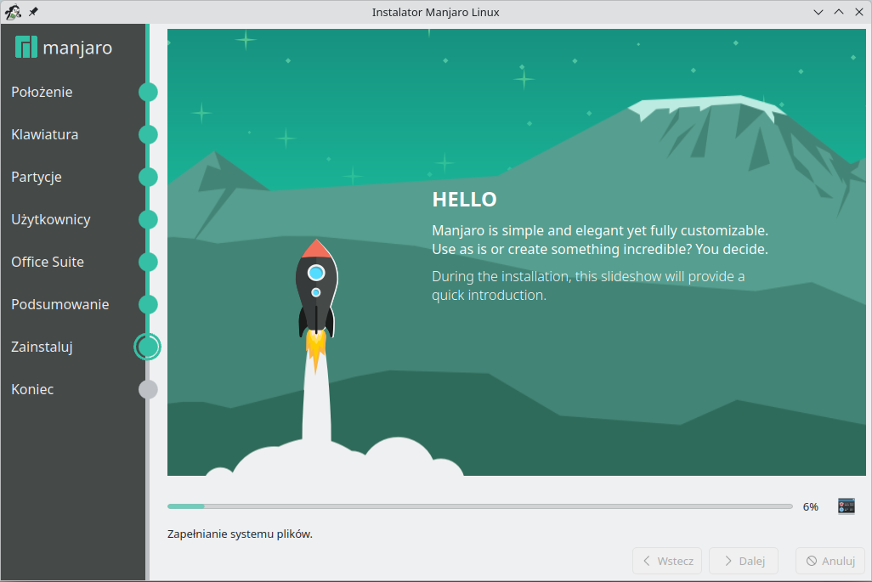The height and width of the screenshot is (582, 872).
Task: Click the grey Koniec step circle
Action: pyautogui.click(x=148, y=389)
